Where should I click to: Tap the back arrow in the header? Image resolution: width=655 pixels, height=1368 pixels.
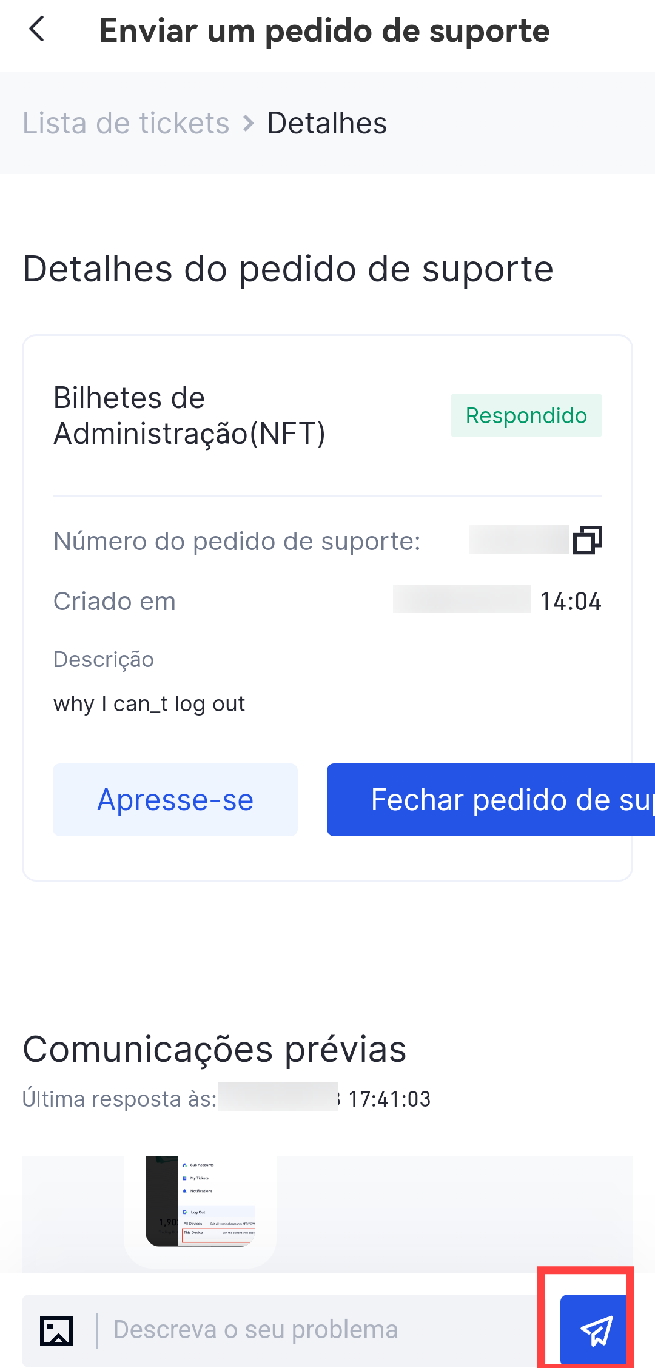click(38, 29)
